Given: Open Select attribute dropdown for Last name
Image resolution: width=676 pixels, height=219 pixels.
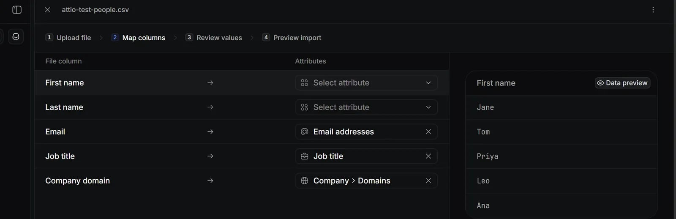Looking at the screenshot, I should coord(366,107).
